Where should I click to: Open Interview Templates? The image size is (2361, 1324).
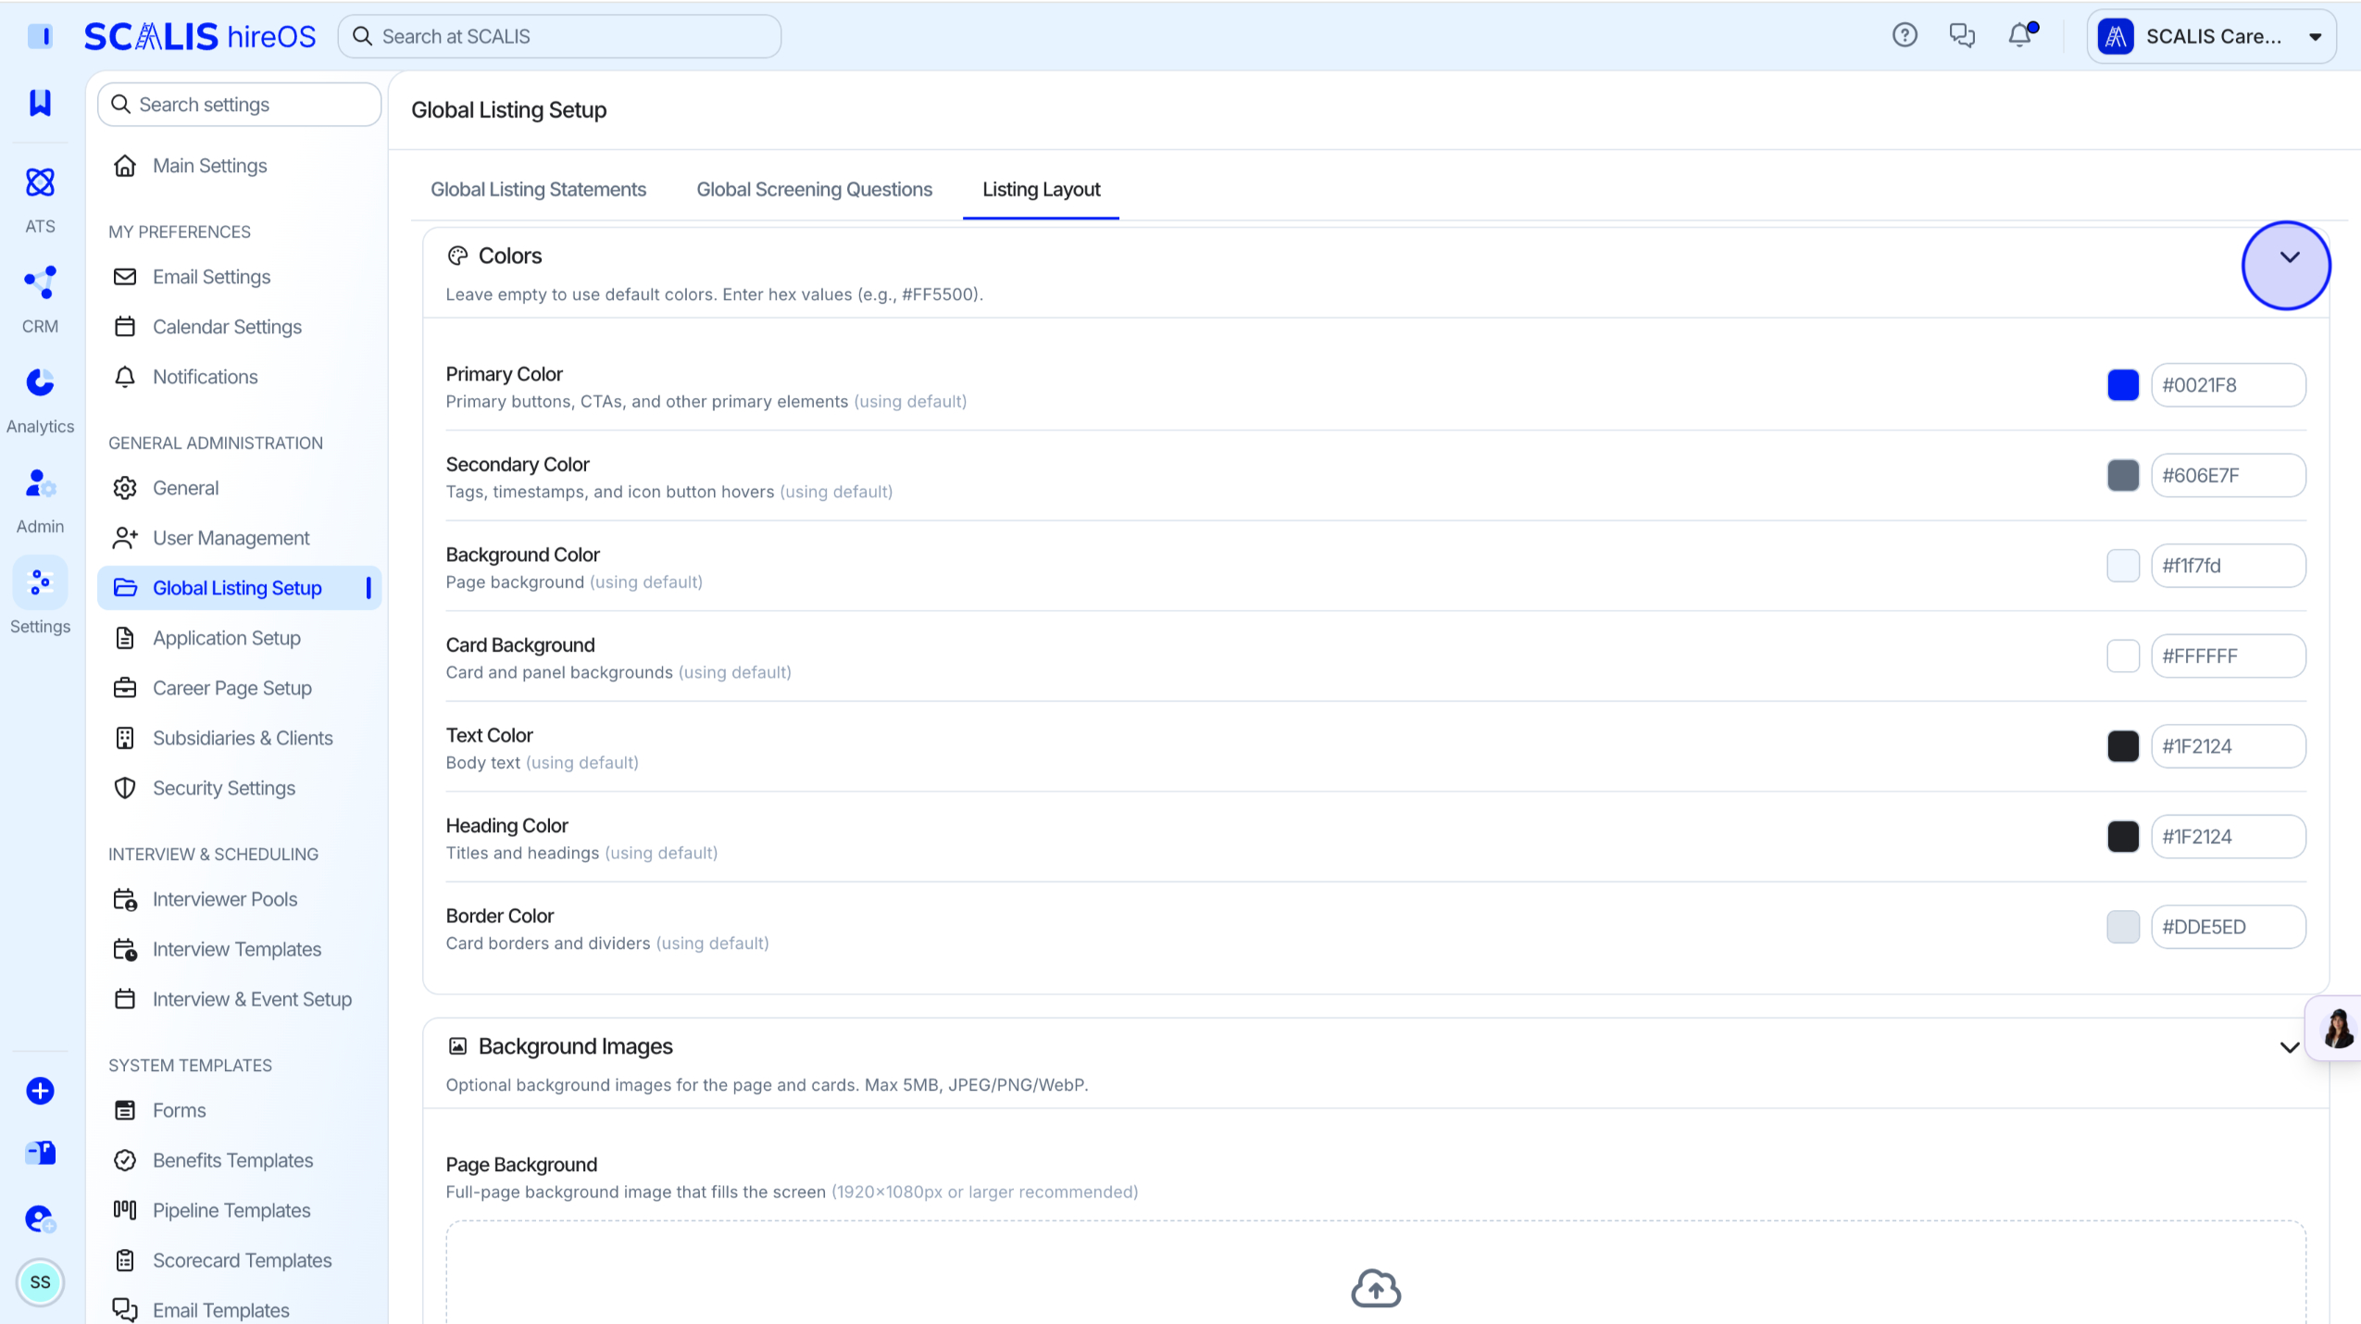[x=239, y=949]
